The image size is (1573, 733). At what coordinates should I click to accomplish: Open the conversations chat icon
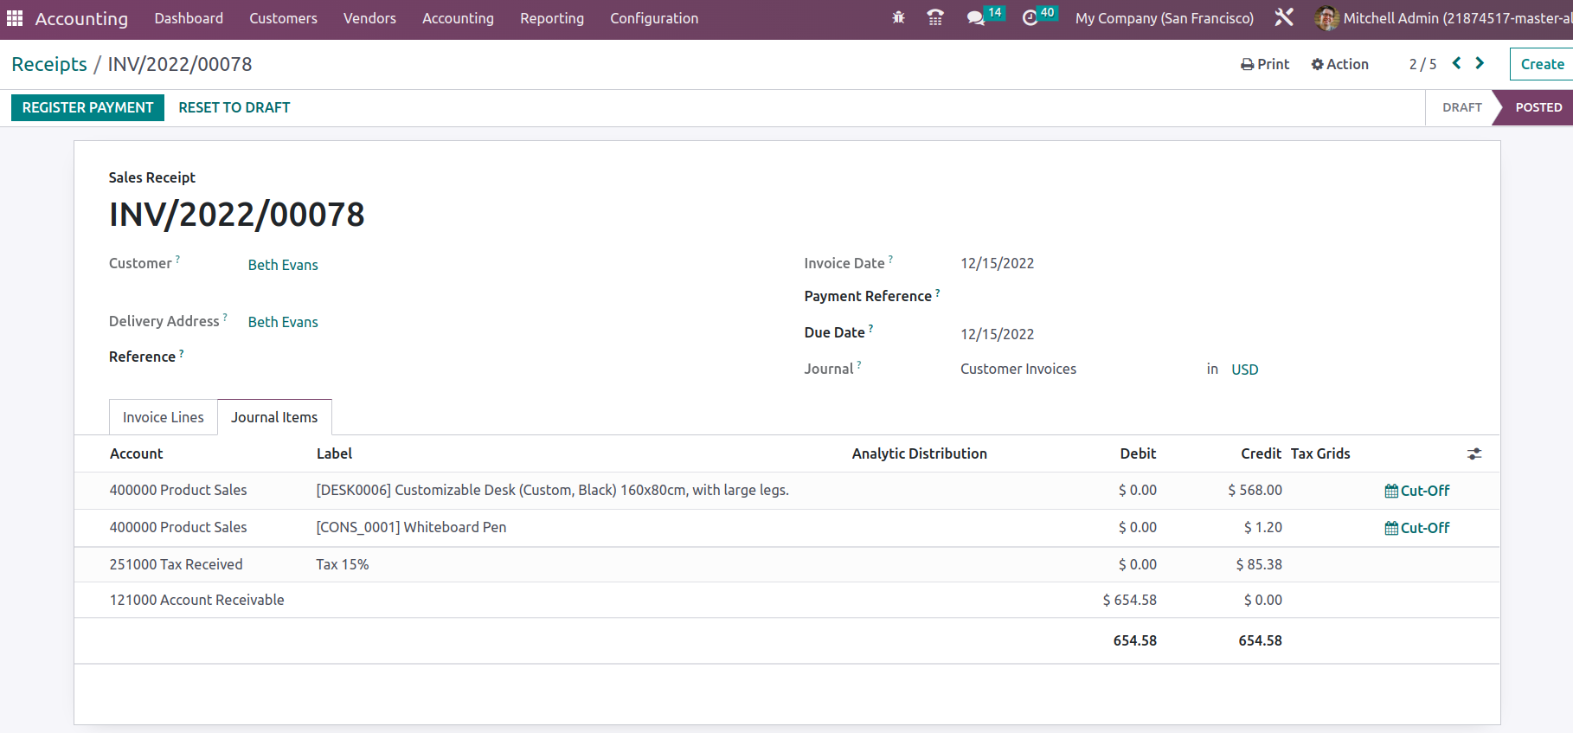point(976,18)
